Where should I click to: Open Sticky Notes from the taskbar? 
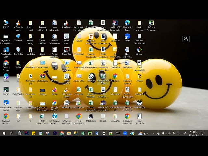click(33, 133)
